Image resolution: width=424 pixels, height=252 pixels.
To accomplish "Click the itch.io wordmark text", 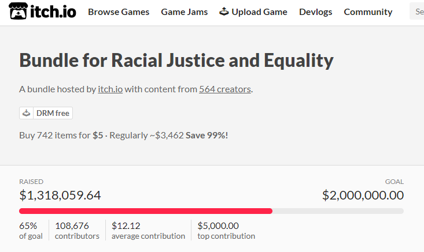I will pos(53,12).
